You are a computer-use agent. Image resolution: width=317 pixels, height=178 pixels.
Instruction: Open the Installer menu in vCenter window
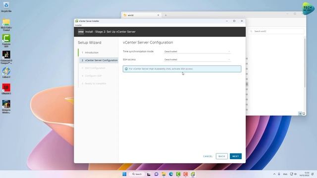[x=78, y=25]
